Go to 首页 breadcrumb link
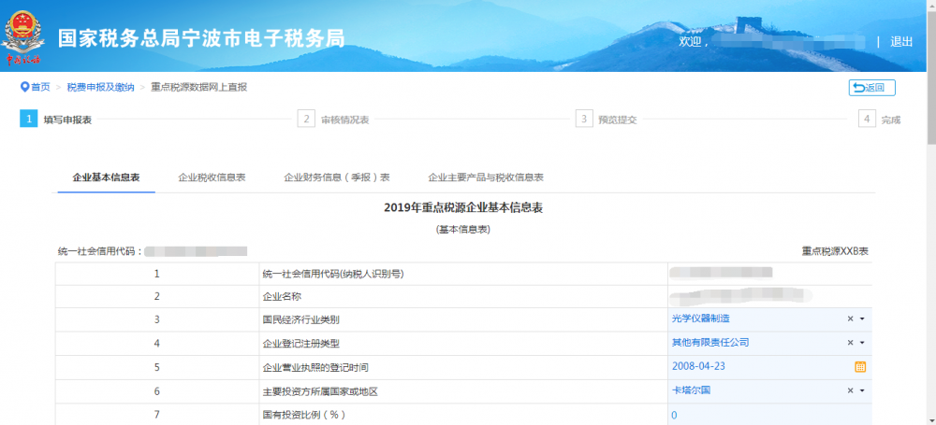The image size is (936, 425). pos(40,87)
